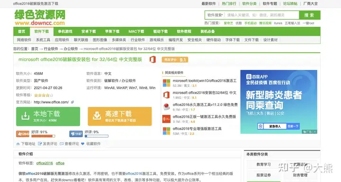Open the 软件搜索 category dropdown

(215, 15)
